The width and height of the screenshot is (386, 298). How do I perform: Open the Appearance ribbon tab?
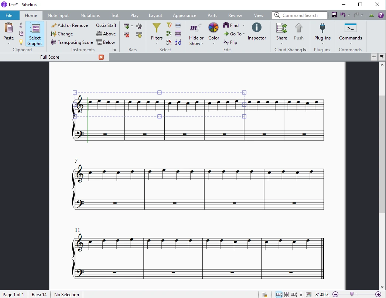[184, 15]
